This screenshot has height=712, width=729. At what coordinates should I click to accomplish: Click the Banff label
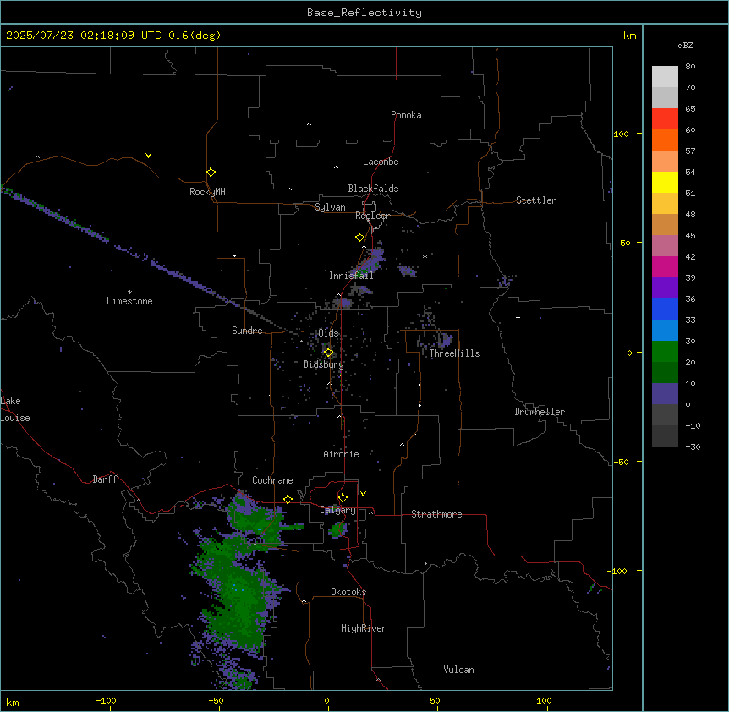[105, 479]
